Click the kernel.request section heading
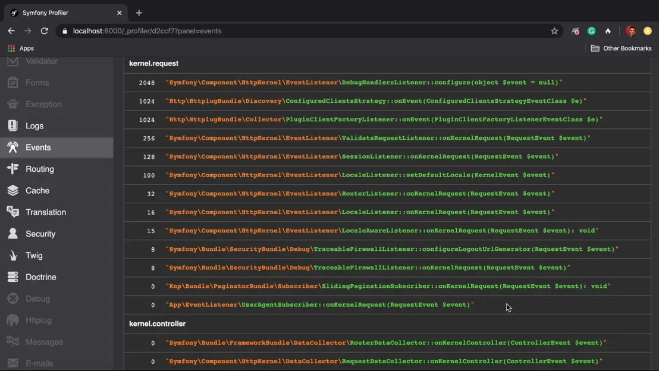Viewport: 659px width, 371px height. coord(154,64)
